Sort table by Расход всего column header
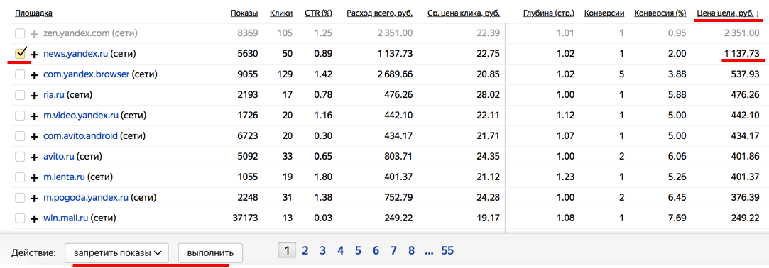This screenshot has height=268, width=769. [x=379, y=13]
